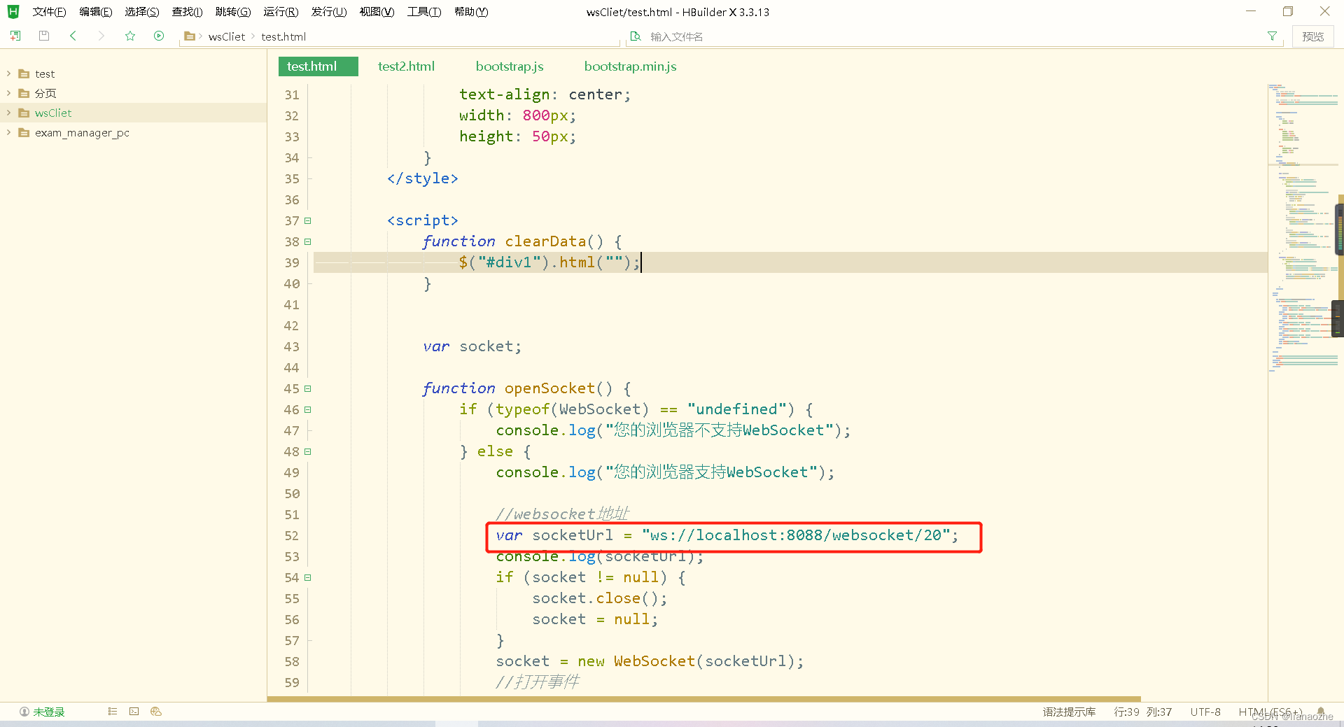1344x727 pixels.
Task: Open the 运行(R) menu
Action: [281, 12]
